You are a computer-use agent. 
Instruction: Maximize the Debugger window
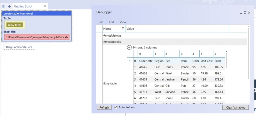pos(245,12)
